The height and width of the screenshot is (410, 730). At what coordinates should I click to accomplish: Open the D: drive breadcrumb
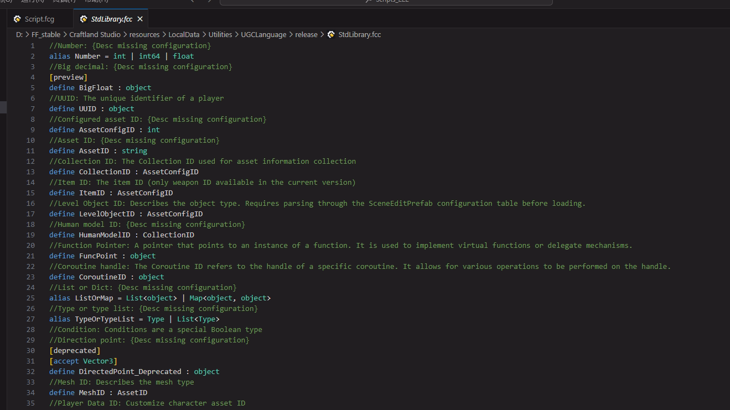[x=19, y=34]
